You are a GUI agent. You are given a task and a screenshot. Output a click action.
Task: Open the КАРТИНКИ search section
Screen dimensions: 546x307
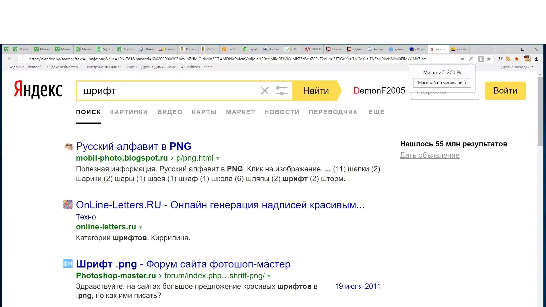[129, 112]
